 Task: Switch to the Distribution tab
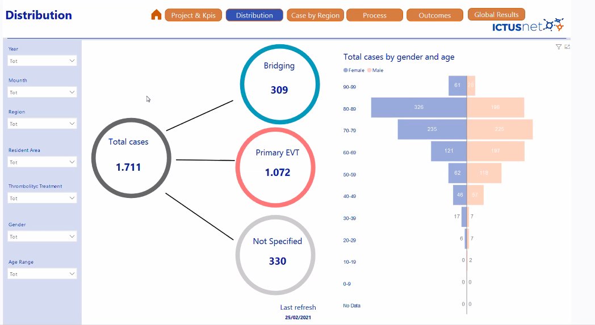[x=254, y=15]
